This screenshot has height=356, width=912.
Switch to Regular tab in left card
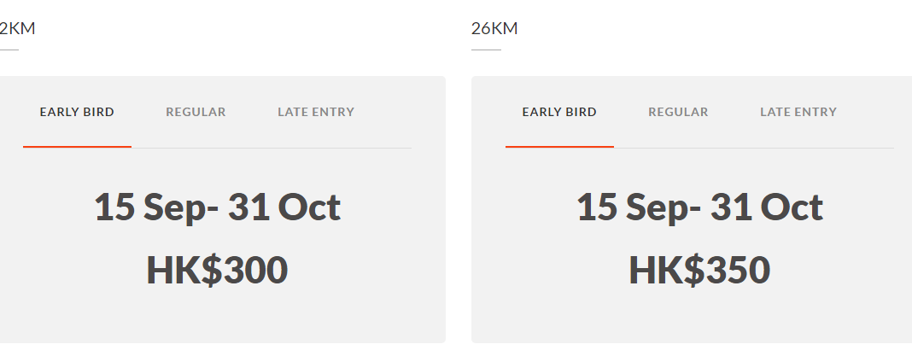point(196,112)
